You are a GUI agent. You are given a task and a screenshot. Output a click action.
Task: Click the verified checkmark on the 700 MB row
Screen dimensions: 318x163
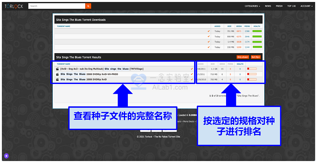(192, 80)
